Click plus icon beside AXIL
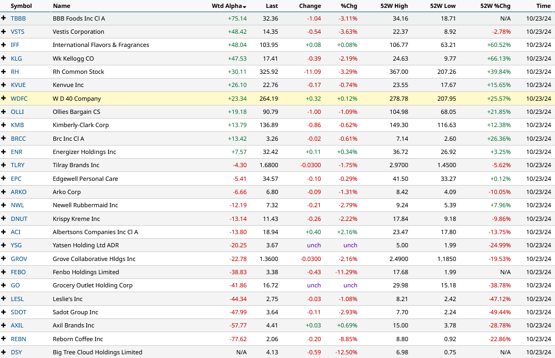This screenshot has height=358, width=555. click(x=4, y=325)
